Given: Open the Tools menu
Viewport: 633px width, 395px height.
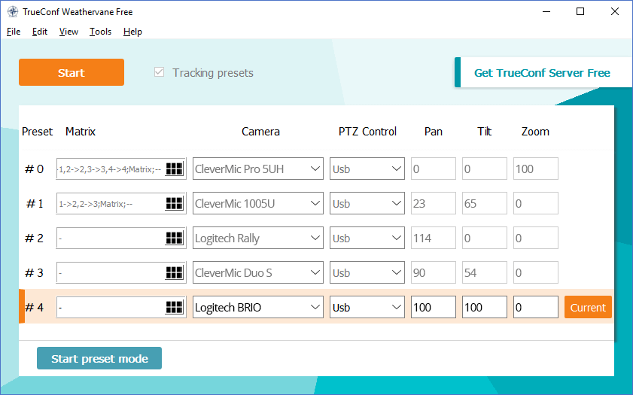Looking at the screenshot, I should click(100, 32).
